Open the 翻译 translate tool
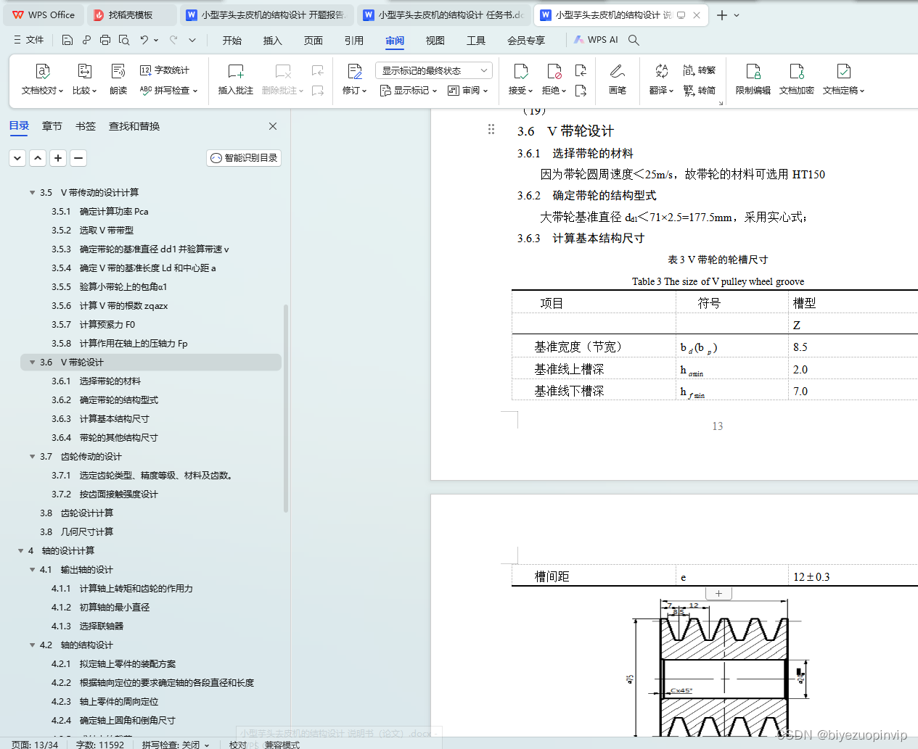 (x=661, y=80)
